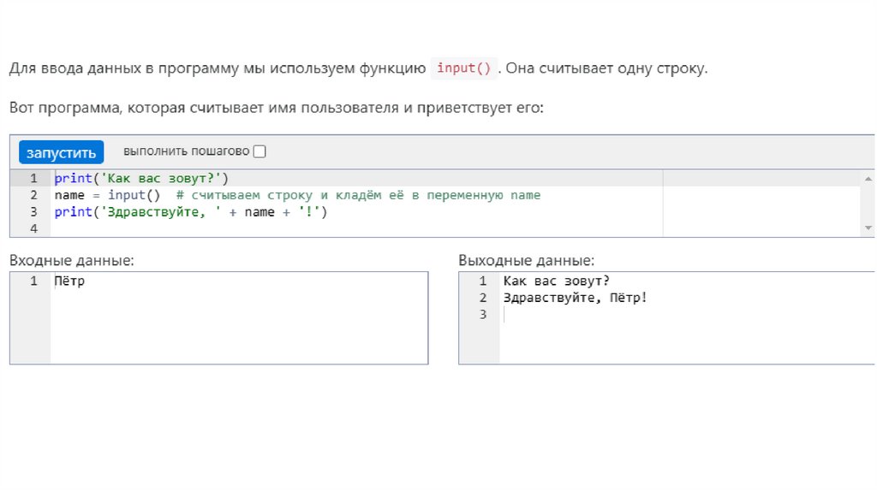
Task: Click the inline "input()" code snippet
Action: 463,69
